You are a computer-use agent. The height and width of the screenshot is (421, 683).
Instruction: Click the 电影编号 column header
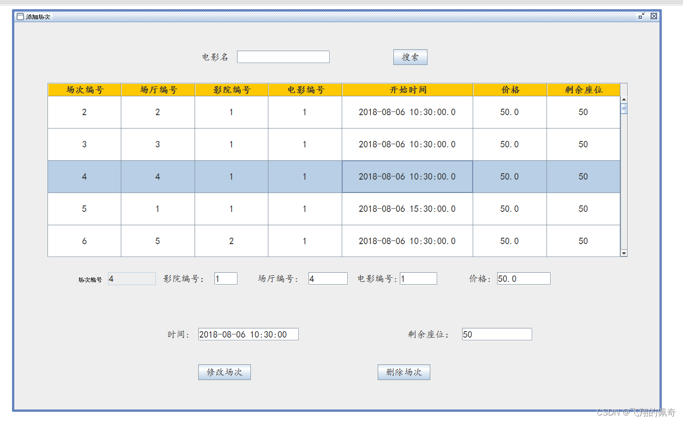305,90
